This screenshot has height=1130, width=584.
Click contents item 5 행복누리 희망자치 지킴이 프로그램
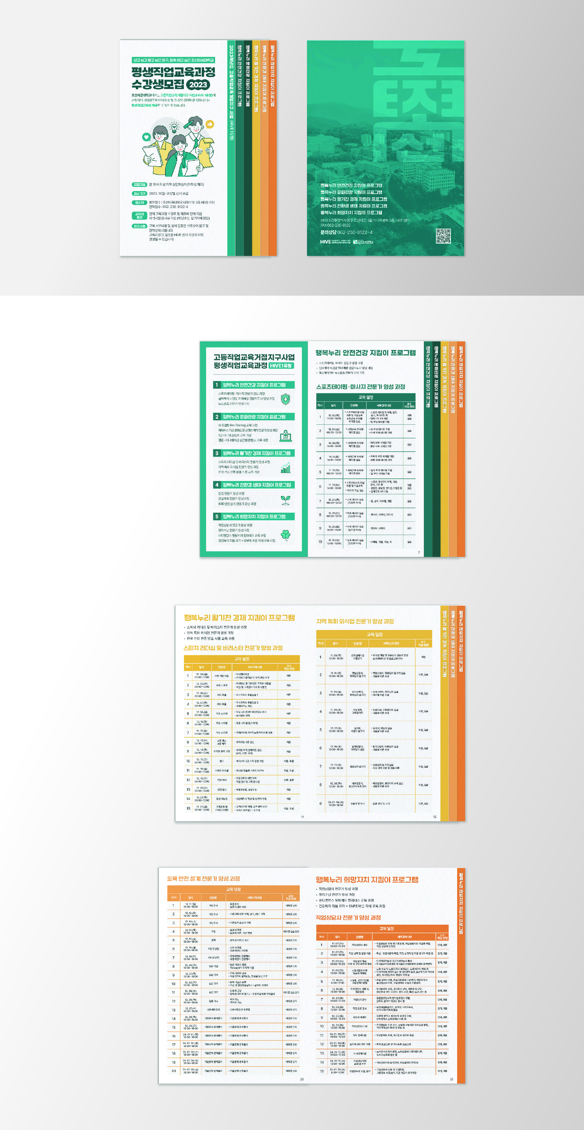(254, 516)
